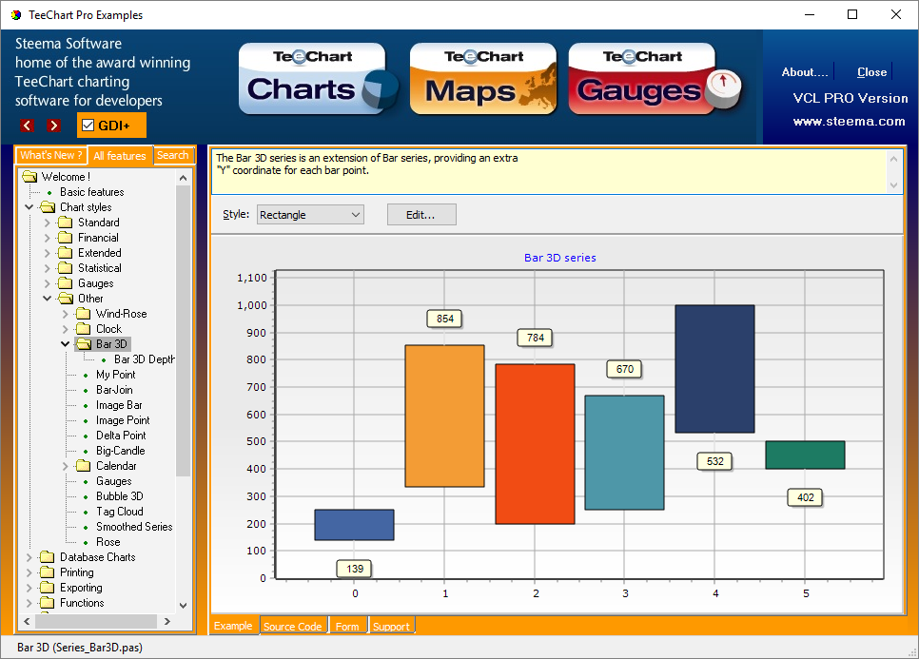Viewport: 919px width, 659px height.
Task: Select the Standard folder icon
Action: click(x=65, y=222)
